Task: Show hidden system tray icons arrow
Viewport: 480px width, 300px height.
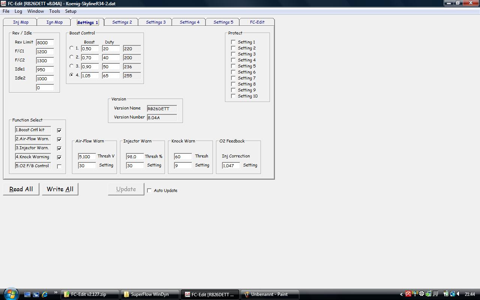Action: click(401, 294)
